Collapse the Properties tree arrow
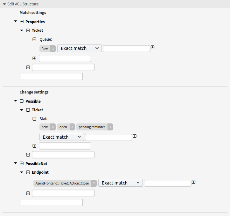This screenshot has width=230, height=216. click(16, 21)
